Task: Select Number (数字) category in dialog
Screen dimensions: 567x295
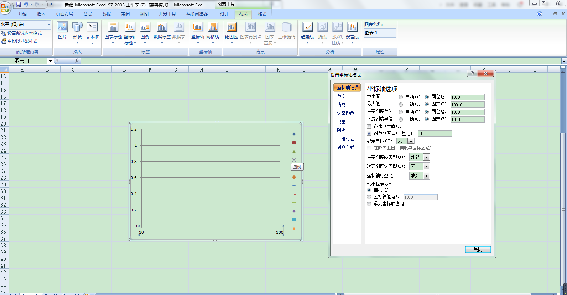Action: (341, 96)
